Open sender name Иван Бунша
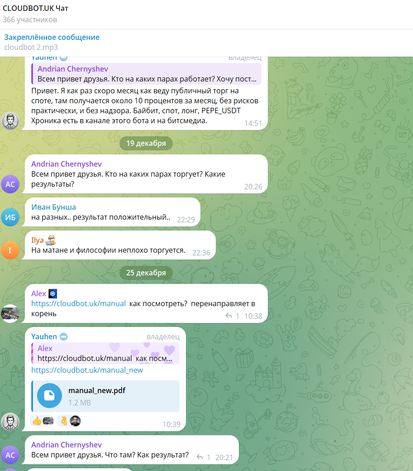The image size is (413, 471). click(53, 207)
